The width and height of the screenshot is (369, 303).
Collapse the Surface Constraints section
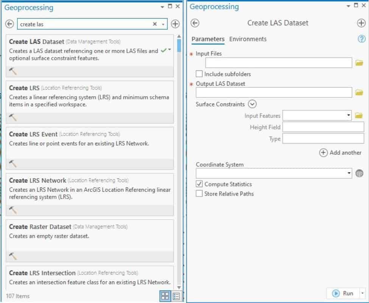(x=252, y=104)
